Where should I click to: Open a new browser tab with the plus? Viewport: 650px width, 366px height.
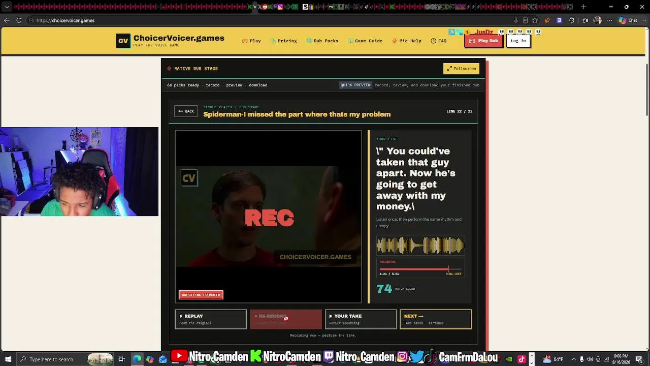pyautogui.click(x=583, y=7)
